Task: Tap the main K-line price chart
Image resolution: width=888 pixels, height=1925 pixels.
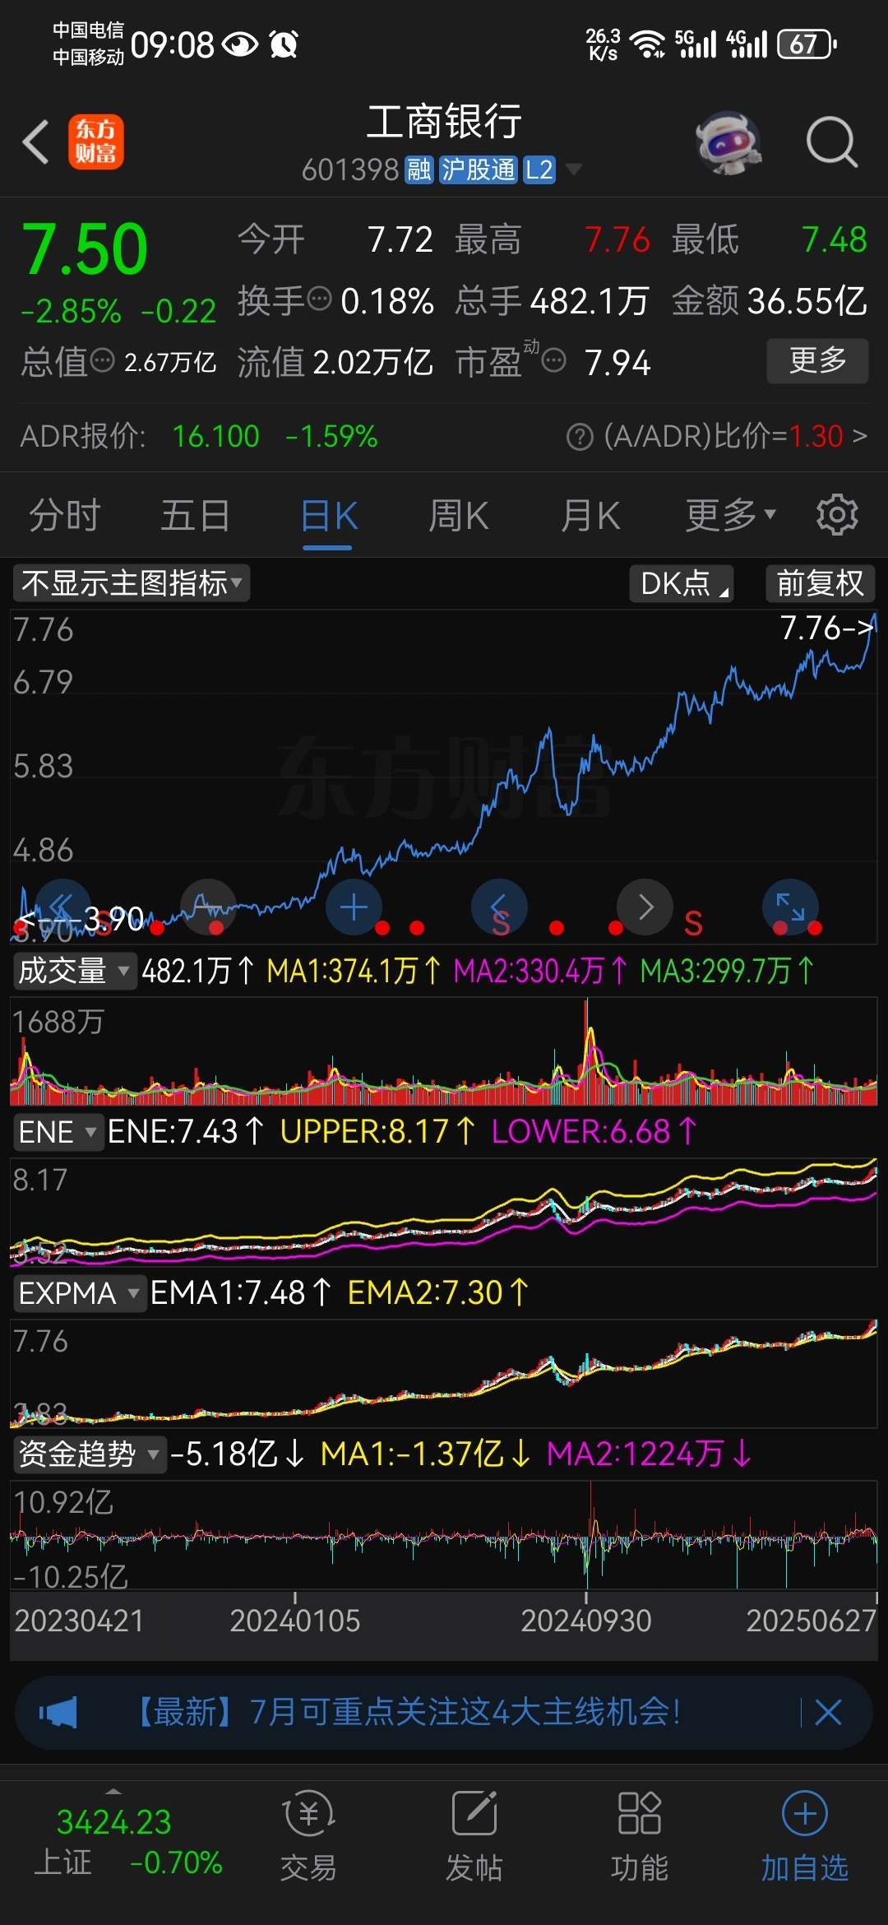Action: 444,776
